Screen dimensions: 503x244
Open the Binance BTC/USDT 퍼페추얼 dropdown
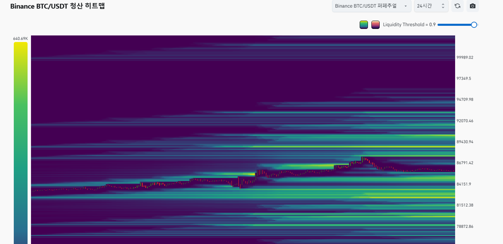pyautogui.click(x=371, y=6)
